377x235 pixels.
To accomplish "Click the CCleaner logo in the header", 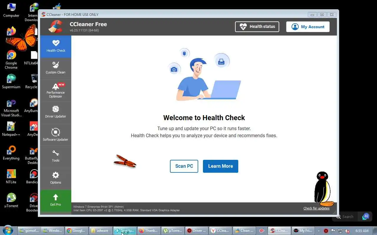I will coord(55,26).
